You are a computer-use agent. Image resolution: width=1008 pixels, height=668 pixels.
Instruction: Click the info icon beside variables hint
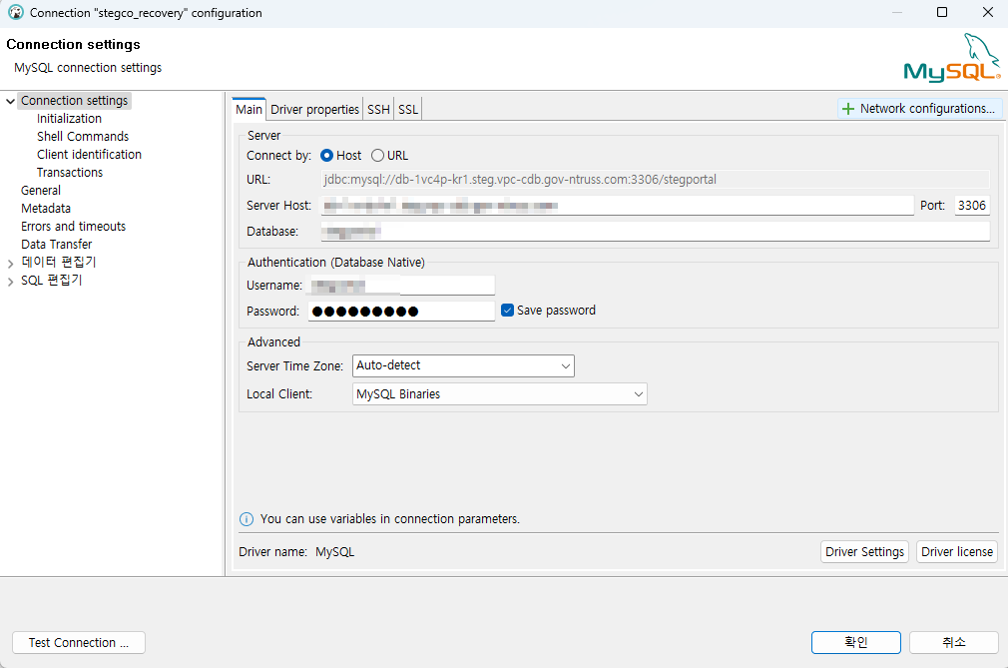[x=247, y=519]
